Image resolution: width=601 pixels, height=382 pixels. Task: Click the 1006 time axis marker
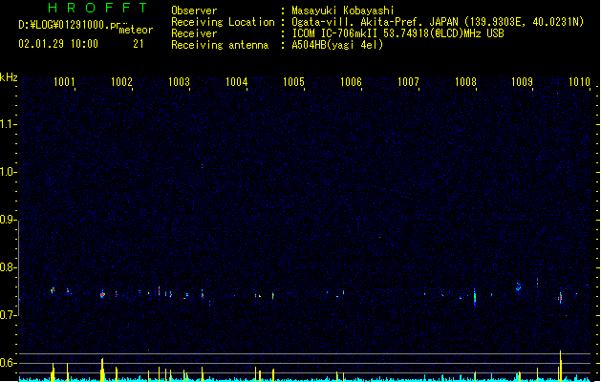[x=351, y=82]
